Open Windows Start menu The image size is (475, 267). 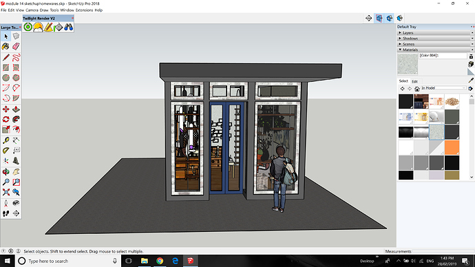pyautogui.click(x=7, y=261)
